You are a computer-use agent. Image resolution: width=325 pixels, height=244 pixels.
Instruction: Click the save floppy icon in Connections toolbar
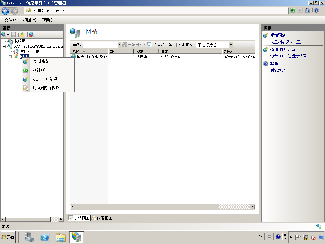click(13, 35)
